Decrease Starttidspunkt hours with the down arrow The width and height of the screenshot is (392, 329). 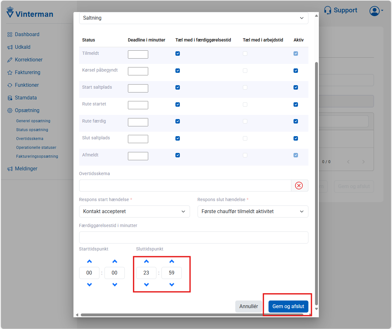(x=89, y=285)
